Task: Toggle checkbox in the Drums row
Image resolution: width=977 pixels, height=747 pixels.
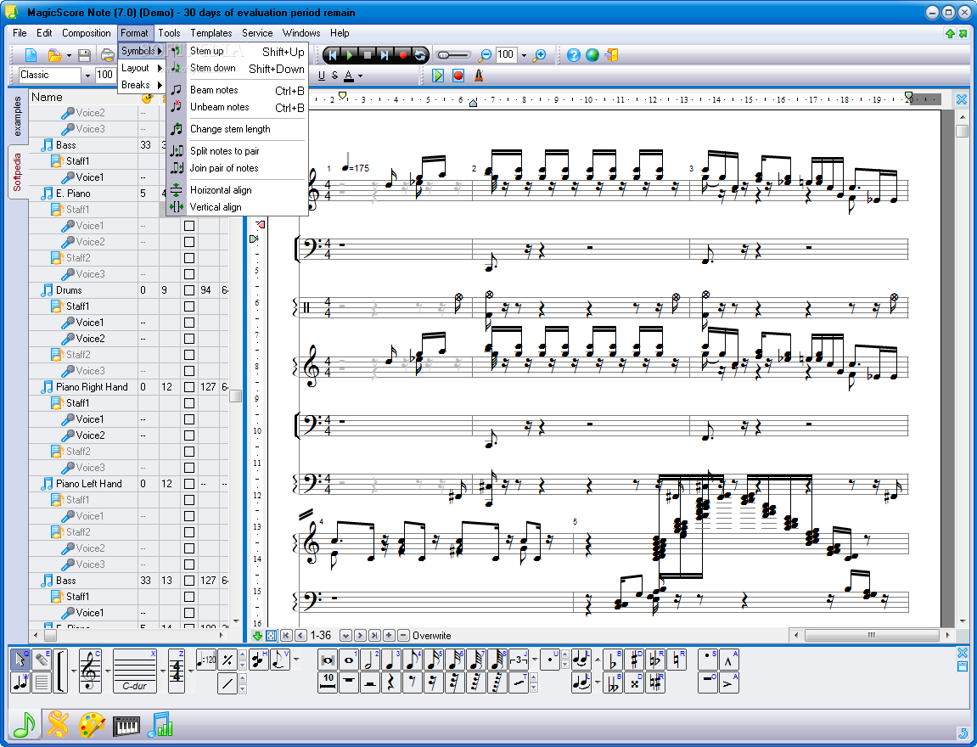Action: (189, 290)
